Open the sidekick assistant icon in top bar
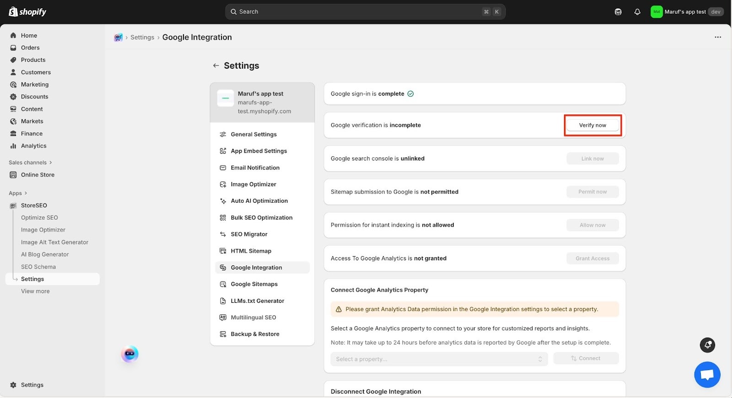This screenshot has height=398, width=732. [618, 12]
